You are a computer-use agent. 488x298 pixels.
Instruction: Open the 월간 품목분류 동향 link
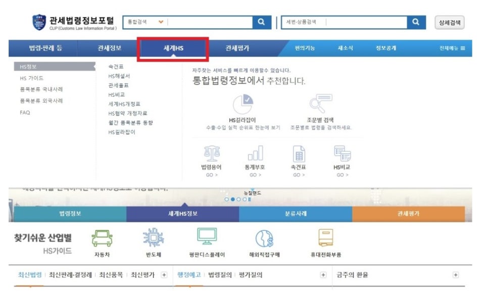tap(130, 123)
